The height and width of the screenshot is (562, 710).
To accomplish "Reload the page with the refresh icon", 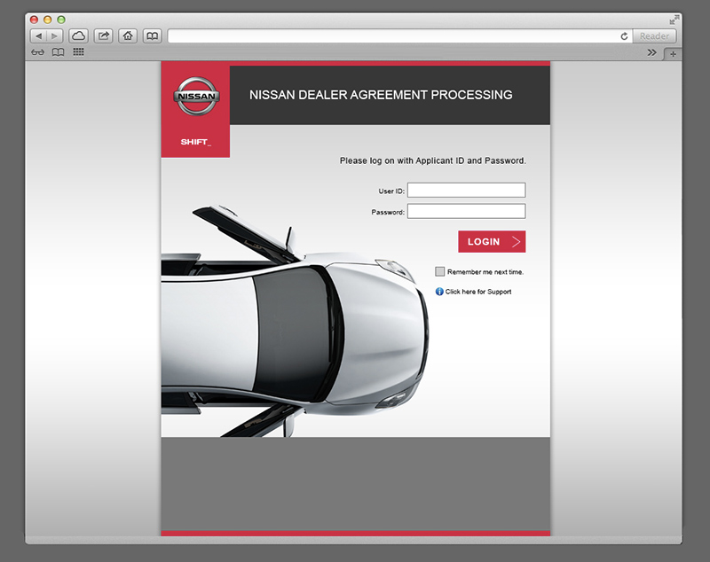I will (624, 35).
